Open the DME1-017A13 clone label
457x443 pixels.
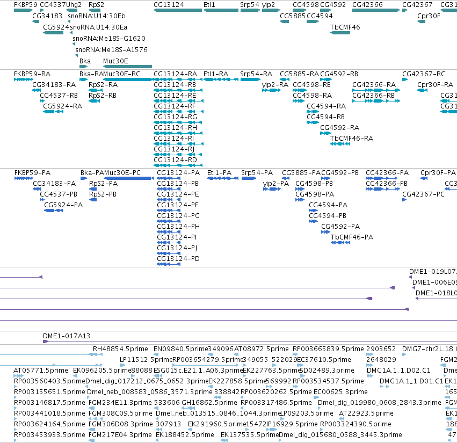67,336
